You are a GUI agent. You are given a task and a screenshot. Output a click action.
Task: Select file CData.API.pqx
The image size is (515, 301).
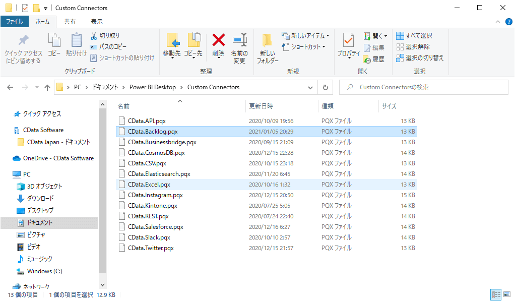267,121
